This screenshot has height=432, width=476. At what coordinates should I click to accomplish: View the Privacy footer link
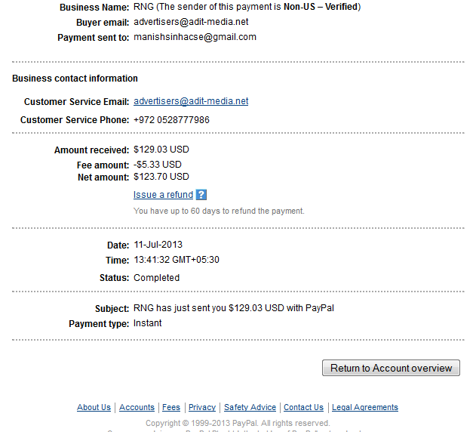tap(202, 407)
